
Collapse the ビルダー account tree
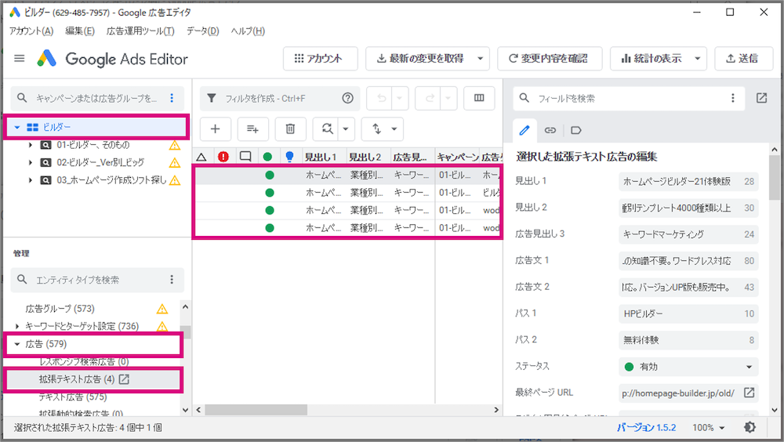point(17,127)
